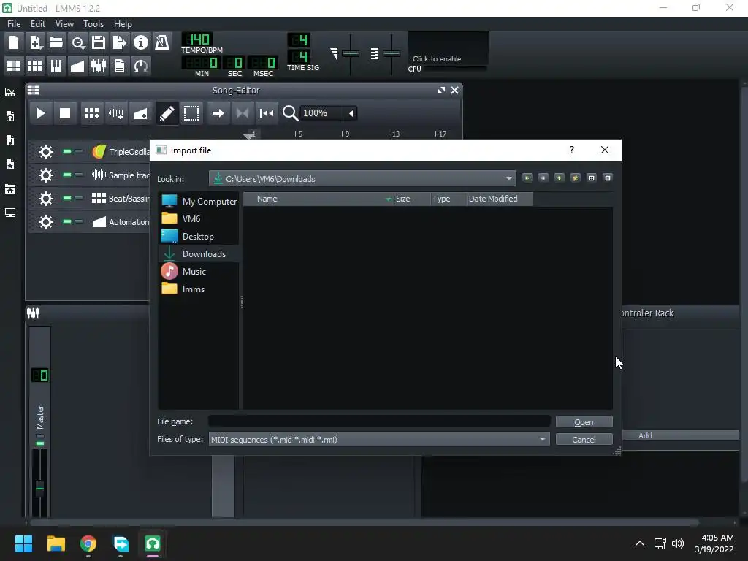Image resolution: width=748 pixels, height=561 pixels.
Task: Open Song-Editor zoom level dropdown
Action: tap(351, 113)
